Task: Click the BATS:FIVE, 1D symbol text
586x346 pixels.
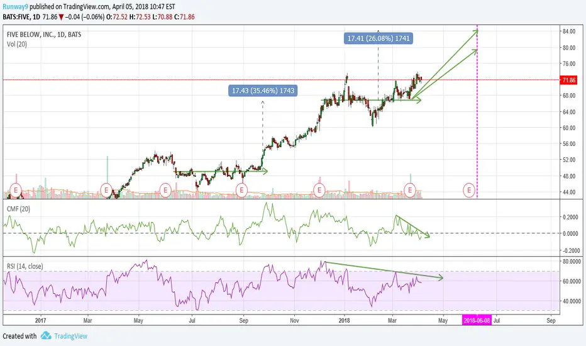Action: pyautogui.click(x=21, y=17)
